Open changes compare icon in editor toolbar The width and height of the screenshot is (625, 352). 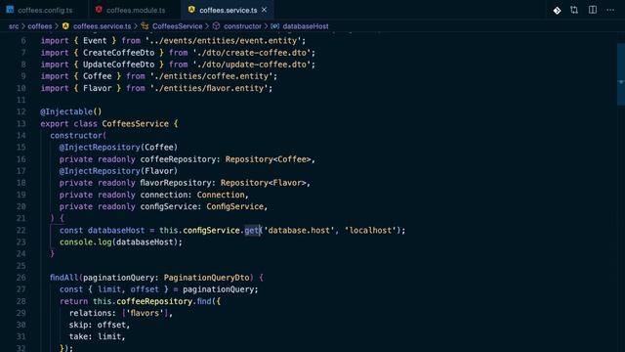point(574,10)
